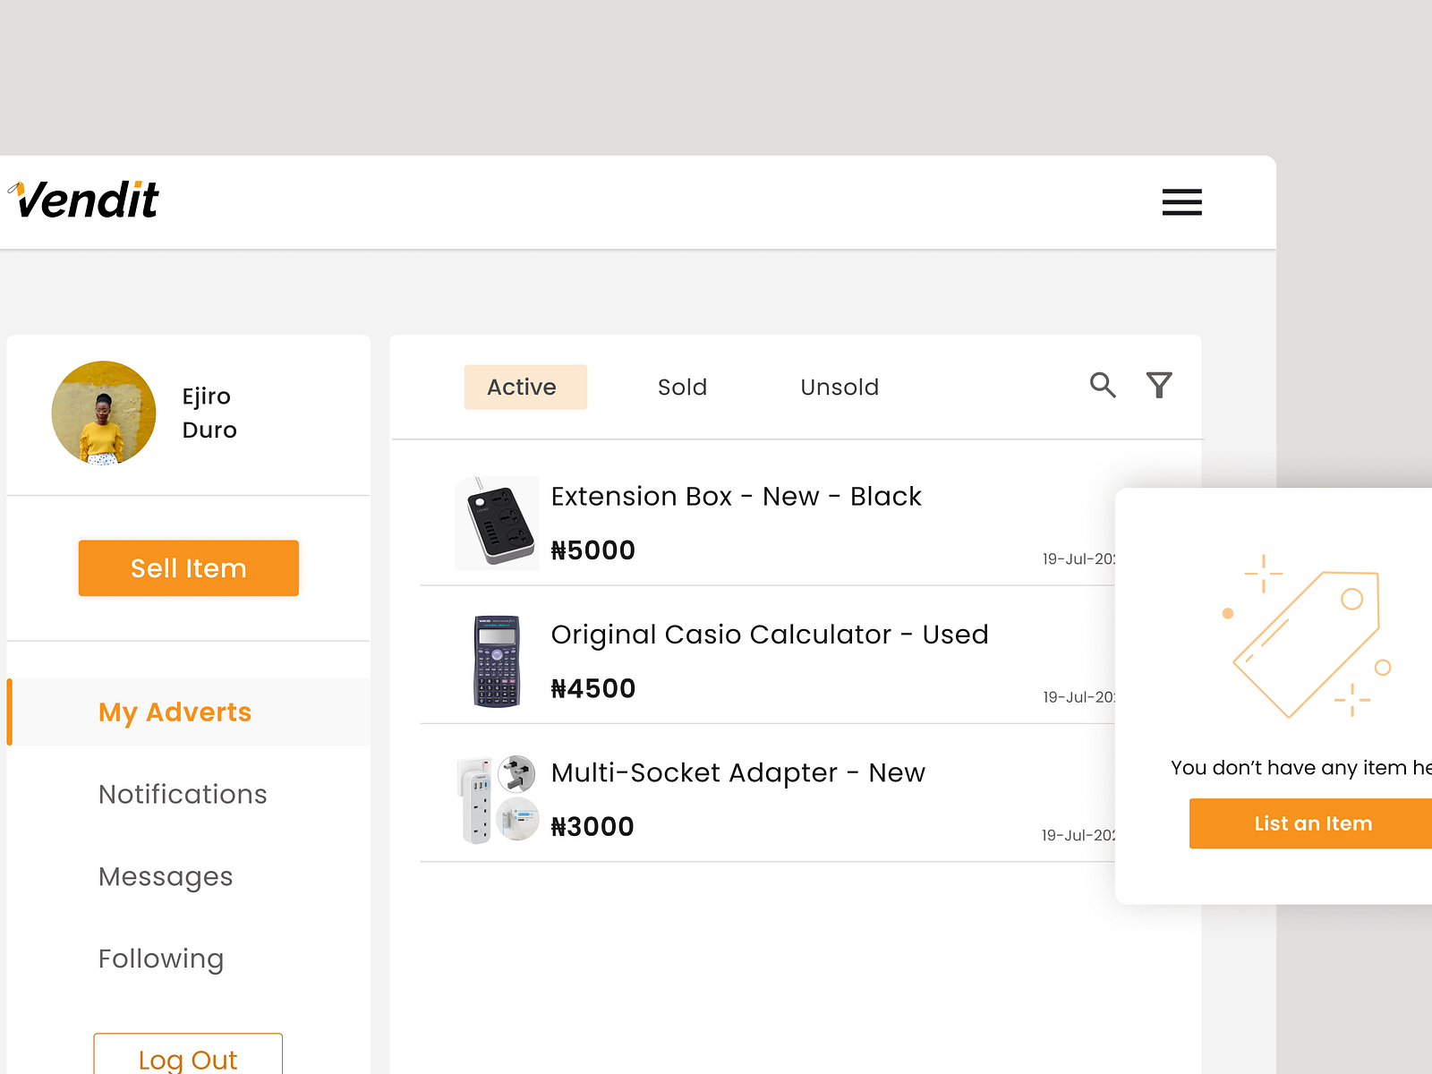
Task: Click the Extension Box product image
Action: (x=495, y=523)
